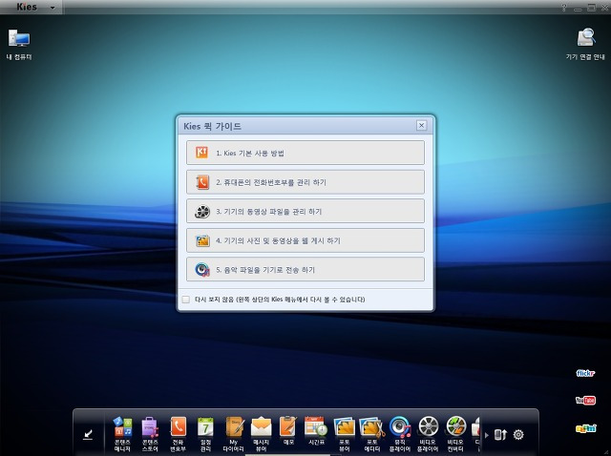Open guide 3: manage device video files
The height and width of the screenshot is (456, 611).
[305, 211]
